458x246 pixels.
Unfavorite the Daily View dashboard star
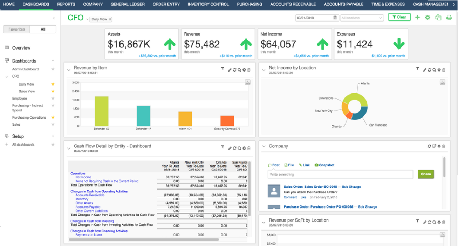pyautogui.click(x=53, y=84)
